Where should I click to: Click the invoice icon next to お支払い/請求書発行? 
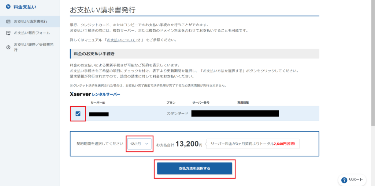pyautogui.click(x=8, y=22)
